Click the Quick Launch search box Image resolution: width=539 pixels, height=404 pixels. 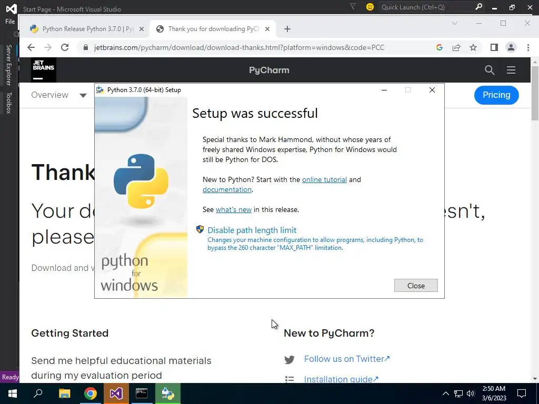[426, 7]
